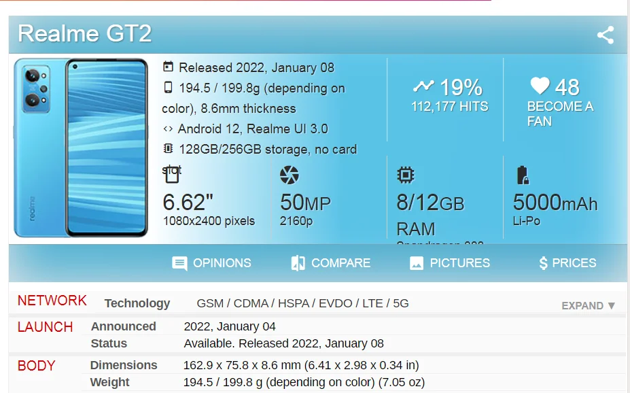This screenshot has height=393, width=630.
Task: Click the Announced label
Action: (123, 326)
